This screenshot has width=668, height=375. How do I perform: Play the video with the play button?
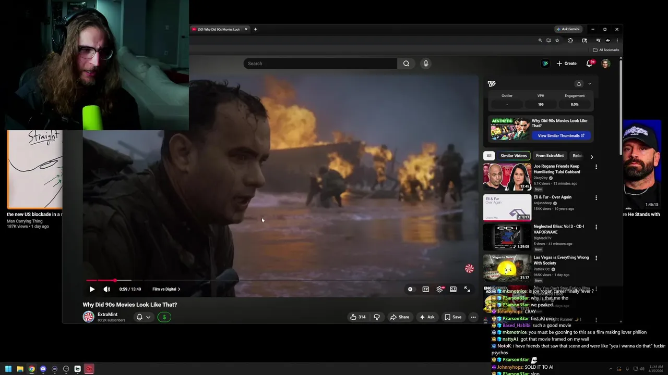[92, 289]
